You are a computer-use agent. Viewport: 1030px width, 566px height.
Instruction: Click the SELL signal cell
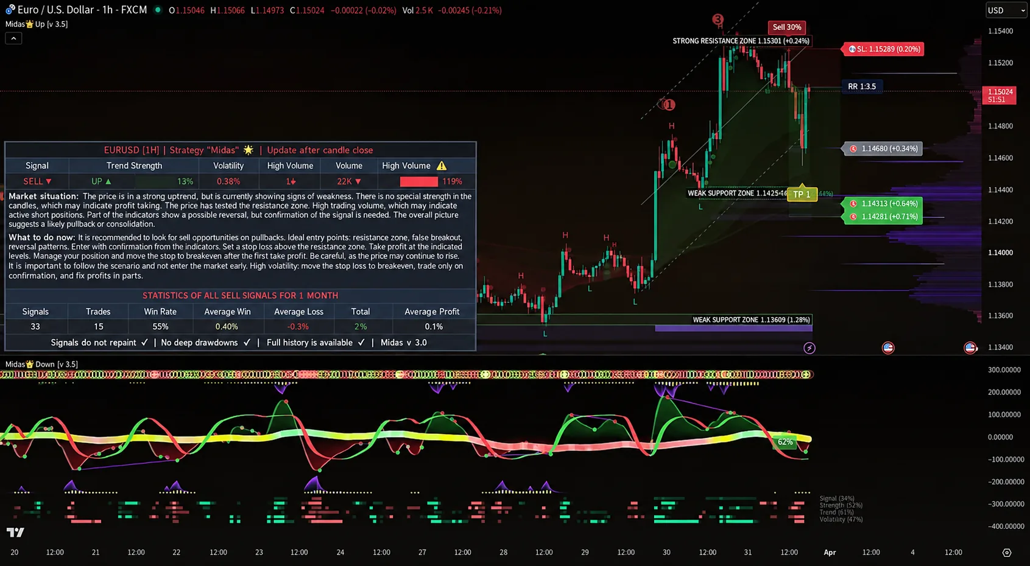(x=37, y=181)
